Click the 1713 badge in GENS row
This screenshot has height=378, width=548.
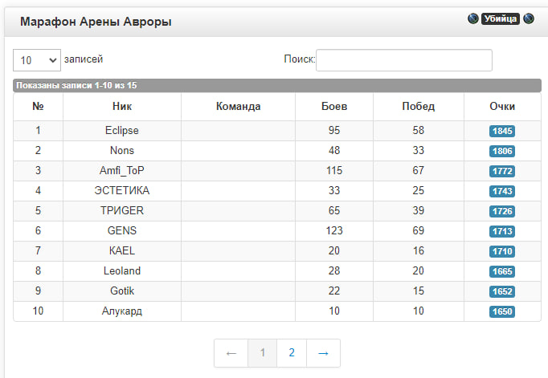502,231
